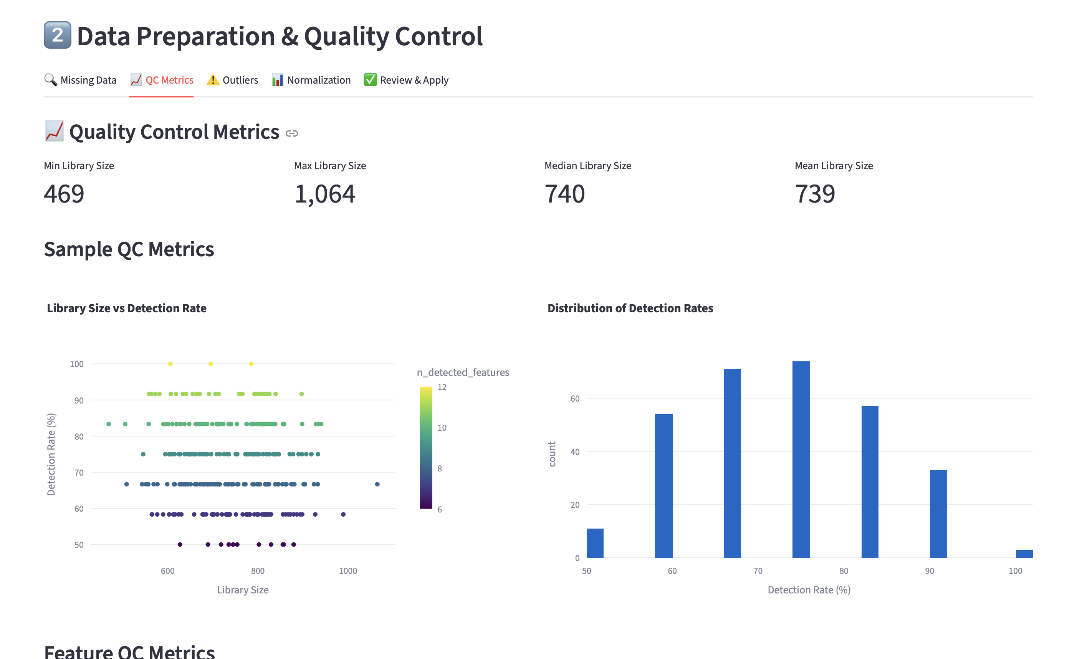Click the tallest histogram bar near 75% detection
Viewport: 1072px width, 659px height.
click(801, 460)
